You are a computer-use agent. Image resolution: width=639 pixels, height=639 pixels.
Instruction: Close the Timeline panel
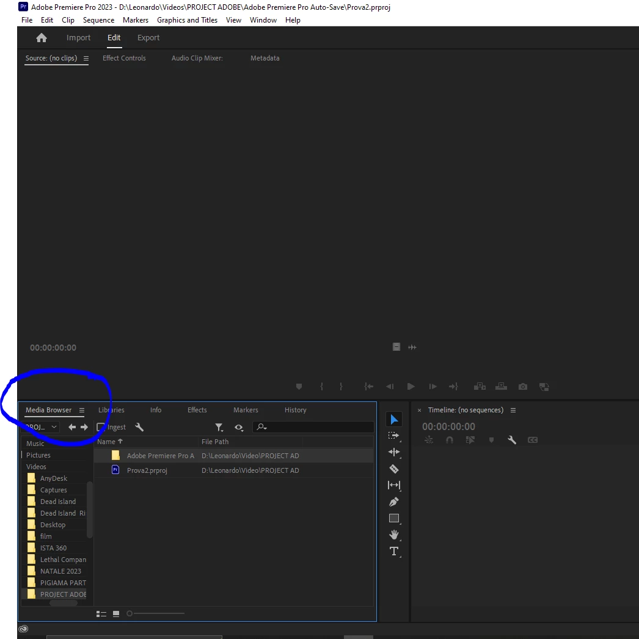coord(419,411)
